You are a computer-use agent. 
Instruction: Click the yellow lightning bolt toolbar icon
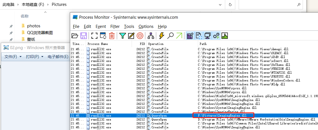(x=162, y=36)
